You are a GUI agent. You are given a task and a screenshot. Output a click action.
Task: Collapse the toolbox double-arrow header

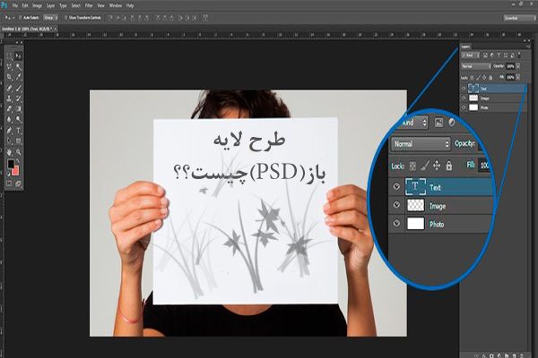click(19, 42)
